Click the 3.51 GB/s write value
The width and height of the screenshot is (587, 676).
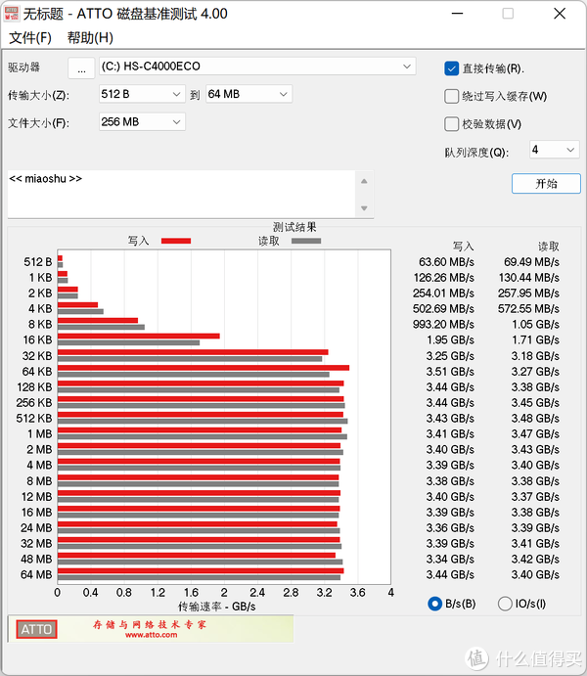coord(450,372)
